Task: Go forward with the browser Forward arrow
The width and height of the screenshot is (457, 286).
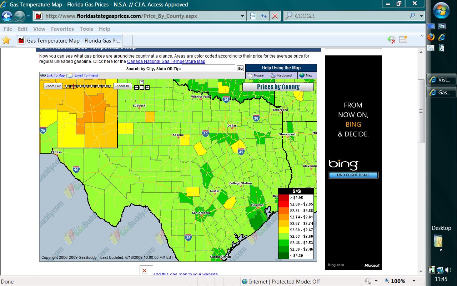Action: [19, 16]
